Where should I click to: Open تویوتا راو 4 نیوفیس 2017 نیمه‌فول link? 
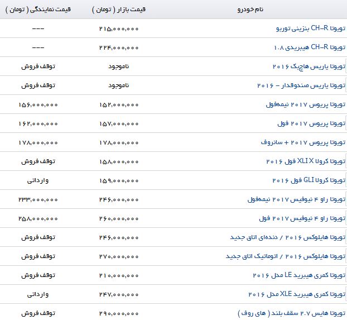click(297, 200)
